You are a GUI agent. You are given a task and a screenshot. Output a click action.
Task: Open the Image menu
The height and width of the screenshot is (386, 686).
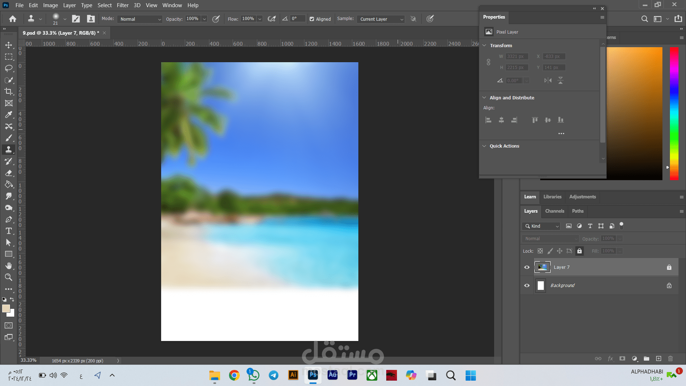50,5
